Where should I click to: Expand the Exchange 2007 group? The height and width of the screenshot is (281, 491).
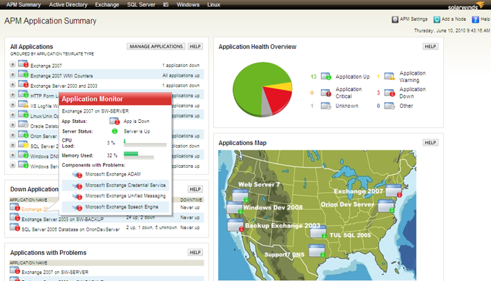coord(12,64)
